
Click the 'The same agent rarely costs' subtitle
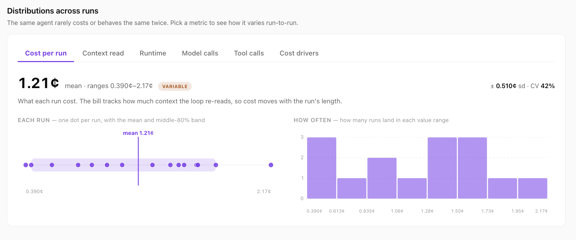[x=153, y=23]
